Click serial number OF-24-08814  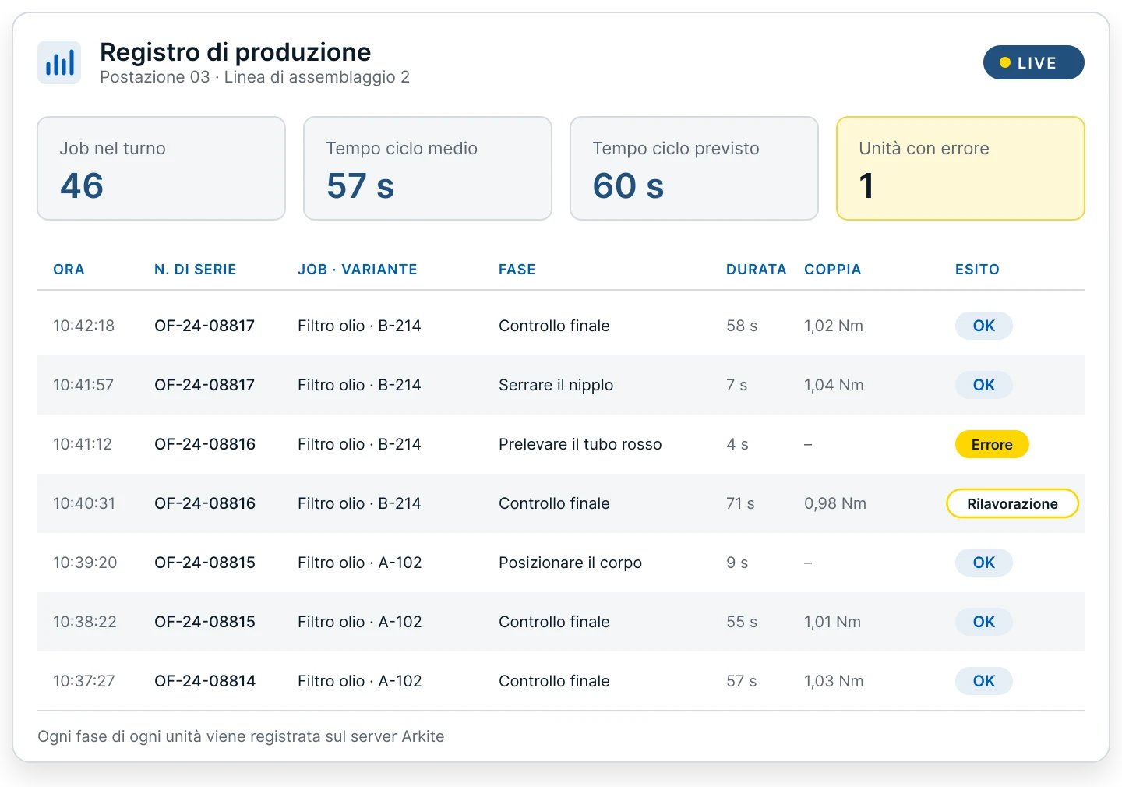click(x=205, y=681)
